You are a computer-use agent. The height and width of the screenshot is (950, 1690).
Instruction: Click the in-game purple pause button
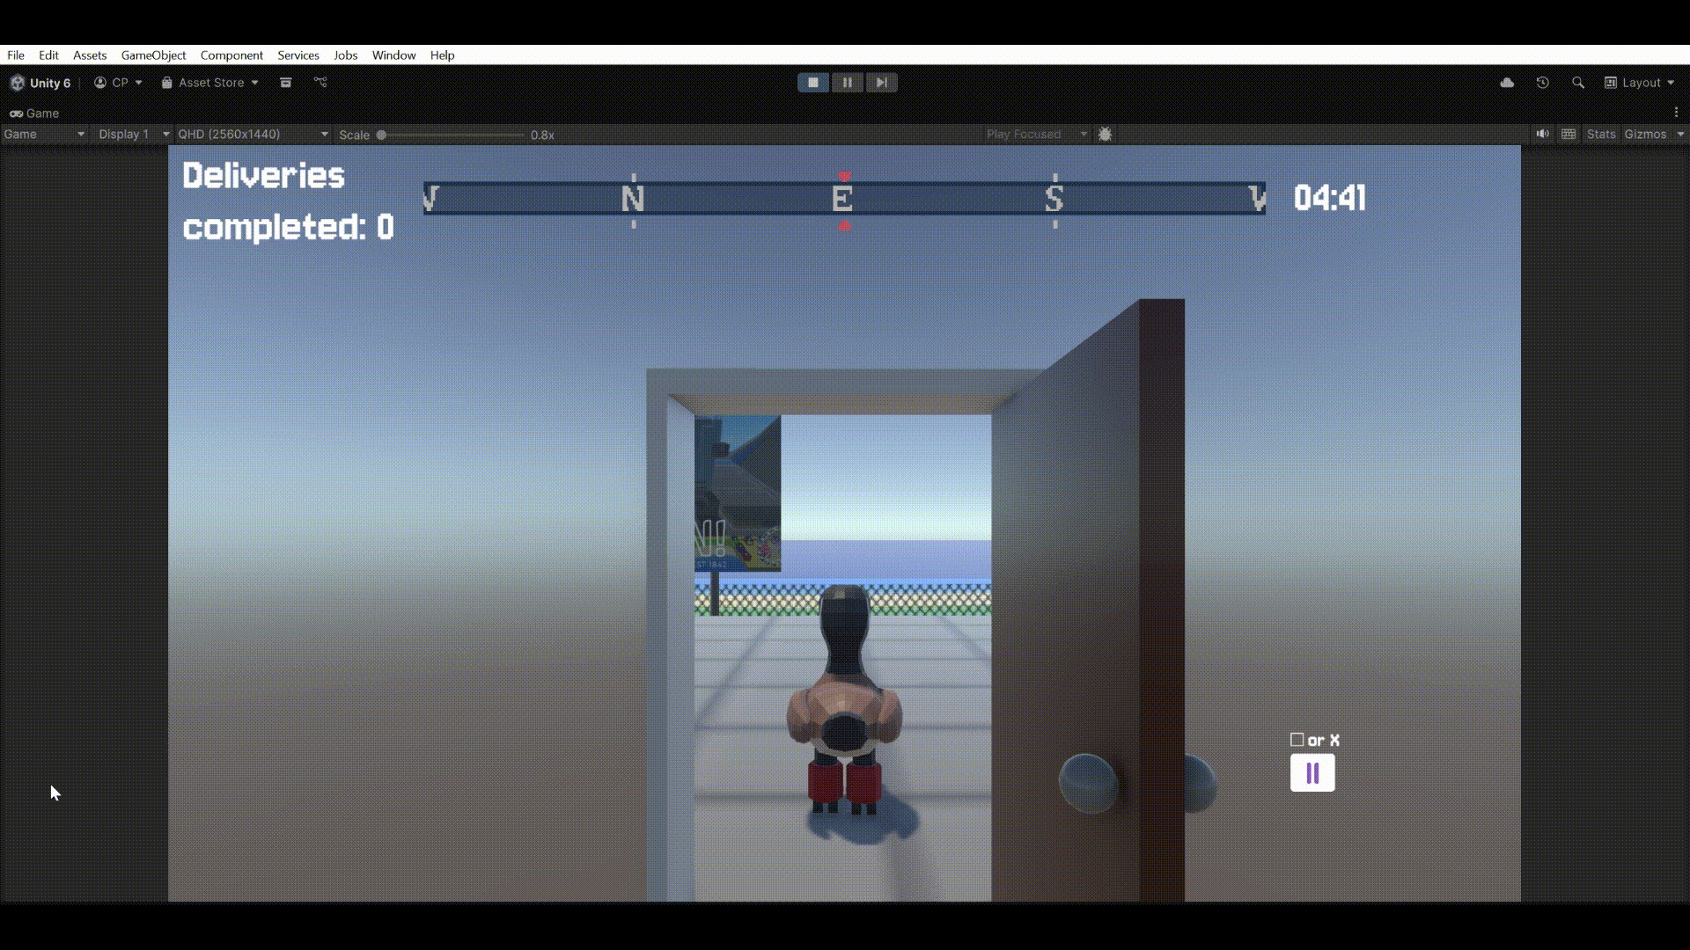1312,773
